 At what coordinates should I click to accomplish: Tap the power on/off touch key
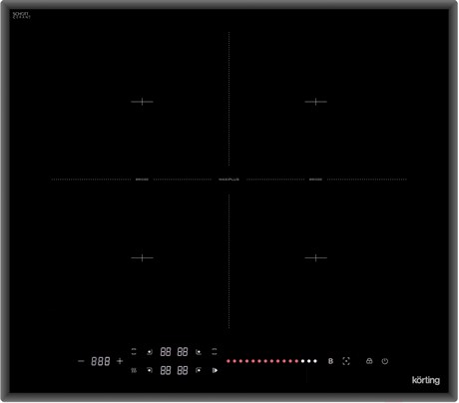point(385,361)
